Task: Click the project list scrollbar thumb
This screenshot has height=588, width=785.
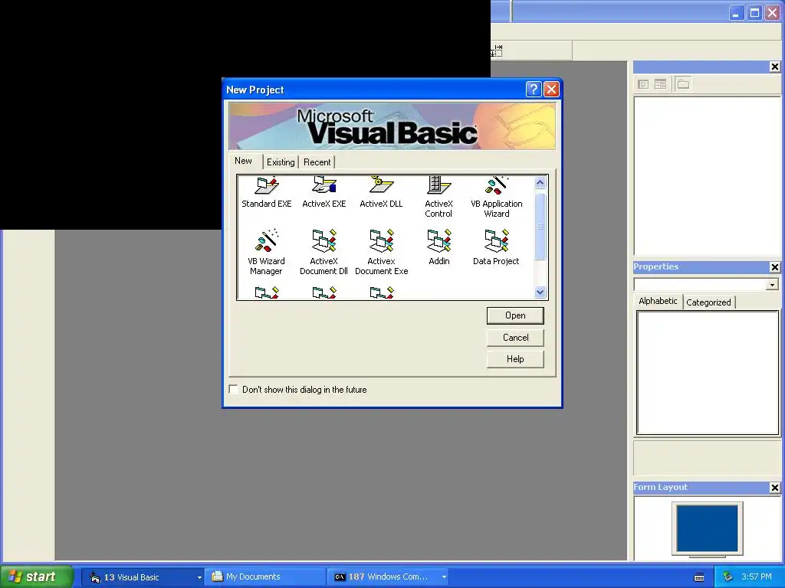Action: click(540, 227)
